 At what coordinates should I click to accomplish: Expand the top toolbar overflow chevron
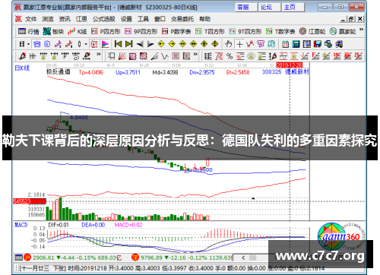[361, 30]
